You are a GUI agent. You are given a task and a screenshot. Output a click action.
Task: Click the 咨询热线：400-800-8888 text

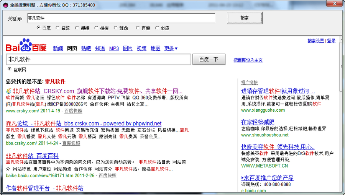[266, 184]
